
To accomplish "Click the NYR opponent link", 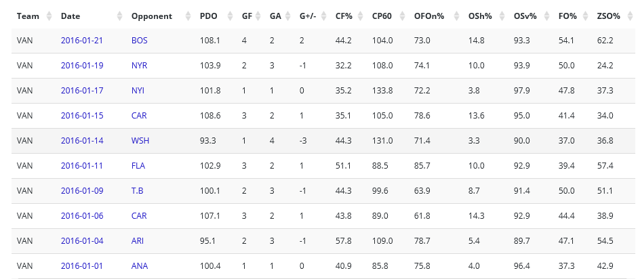I will pos(140,66).
